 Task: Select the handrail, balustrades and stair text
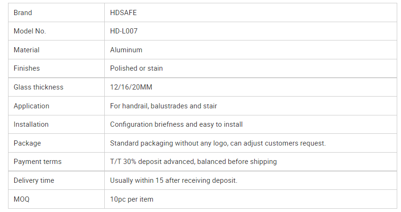(x=163, y=106)
